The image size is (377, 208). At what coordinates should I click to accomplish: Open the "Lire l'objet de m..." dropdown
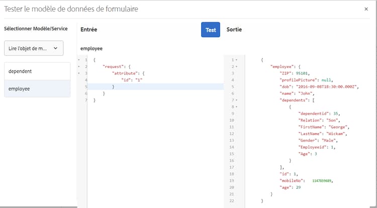tap(34, 49)
